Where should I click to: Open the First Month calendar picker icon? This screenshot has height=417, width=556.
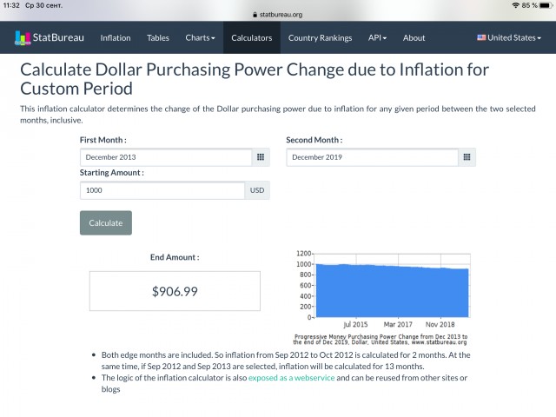tap(261, 157)
